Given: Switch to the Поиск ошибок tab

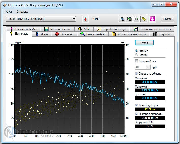Looking at the screenshot, I should 92,34.
